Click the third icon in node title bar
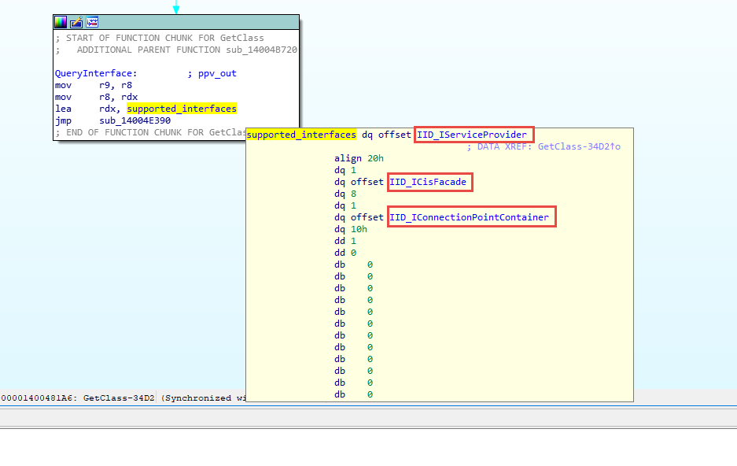The width and height of the screenshot is (737, 466). tap(92, 22)
